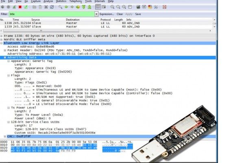
Task: Close the capture file X icon
Action: point(46,7)
